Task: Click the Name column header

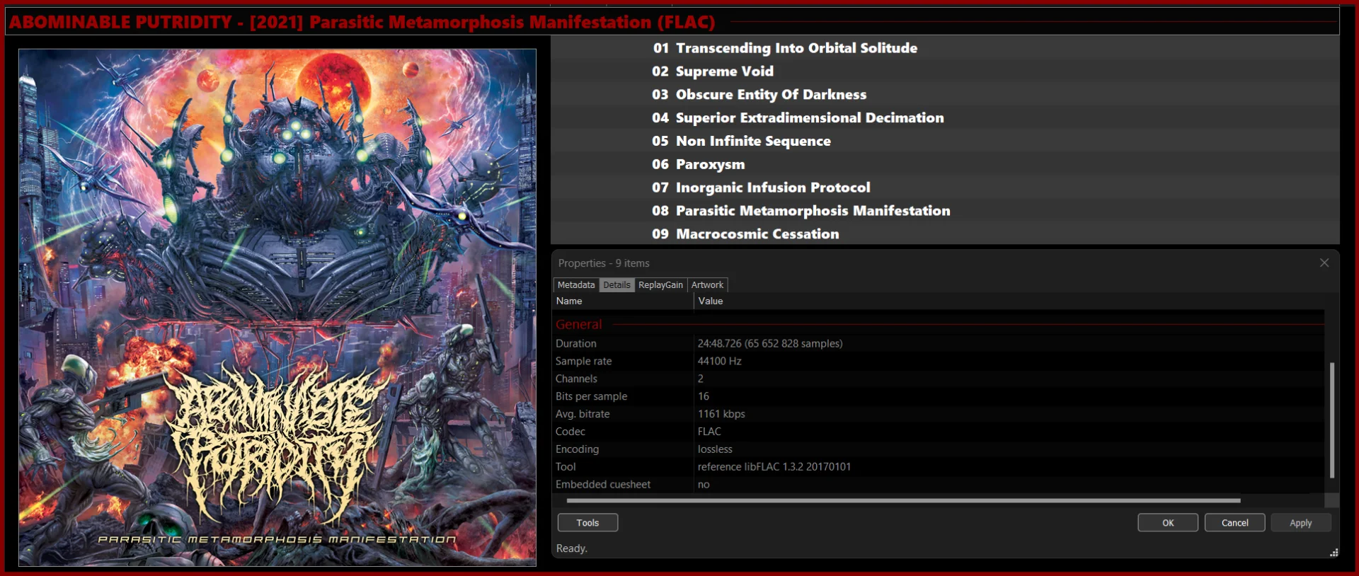Action: [x=623, y=301]
